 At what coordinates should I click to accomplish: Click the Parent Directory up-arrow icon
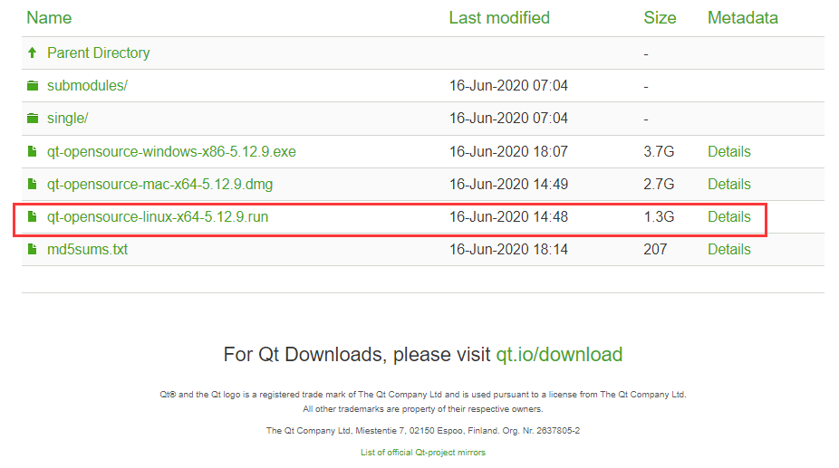point(33,53)
